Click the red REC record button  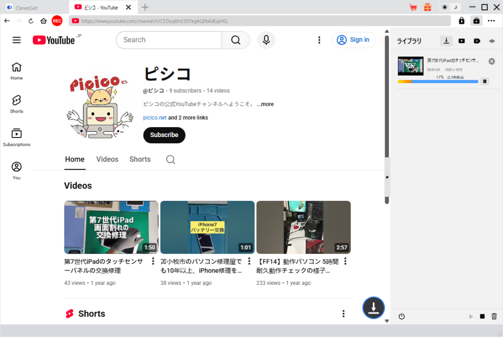(x=57, y=21)
